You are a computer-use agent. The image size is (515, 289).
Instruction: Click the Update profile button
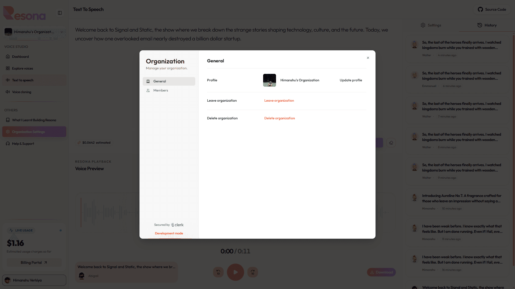coord(351,80)
